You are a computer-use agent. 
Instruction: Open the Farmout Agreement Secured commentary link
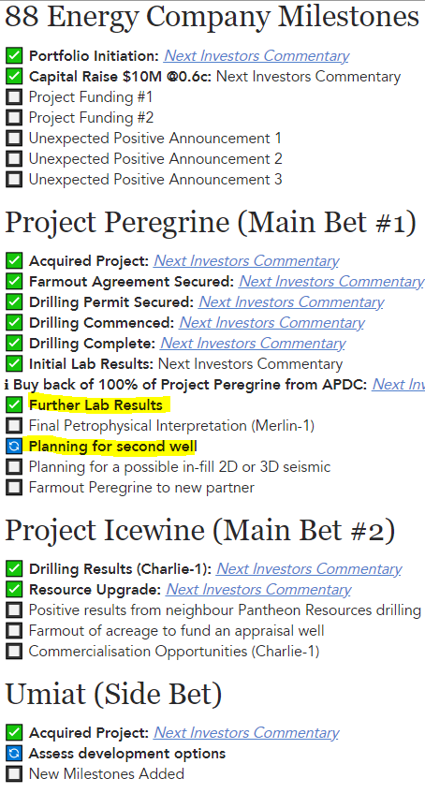[x=331, y=282]
